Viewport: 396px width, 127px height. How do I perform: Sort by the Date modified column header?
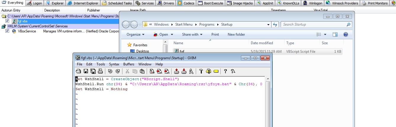pos(266,43)
